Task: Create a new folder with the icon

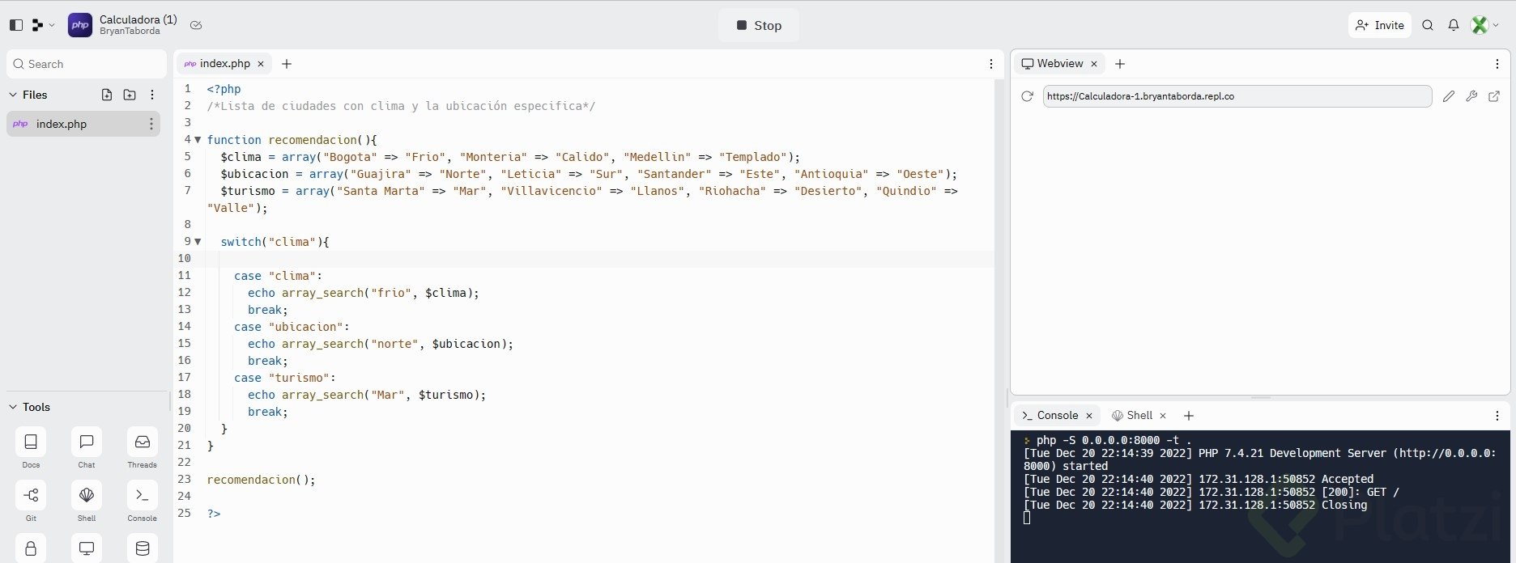Action: pyautogui.click(x=130, y=95)
